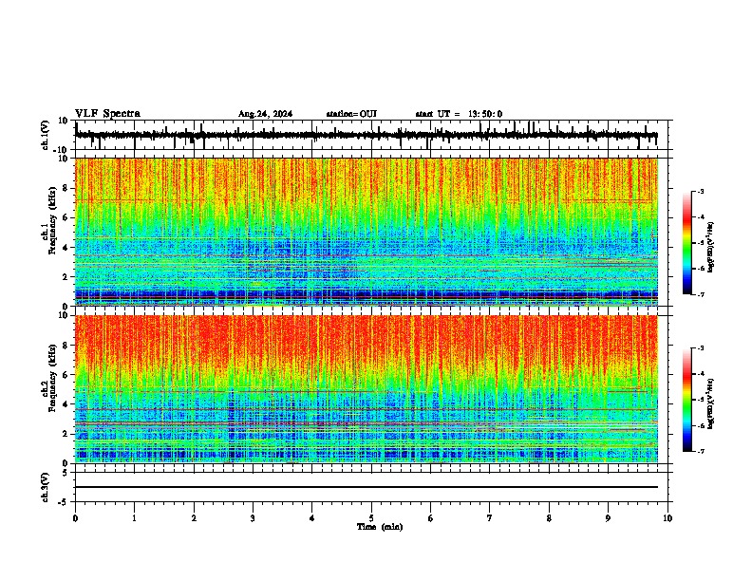Click time-axis tick label "2"
Image resolution: width=752 pixels, height=581 pixels.
pyautogui.click(x=194, y=518)
